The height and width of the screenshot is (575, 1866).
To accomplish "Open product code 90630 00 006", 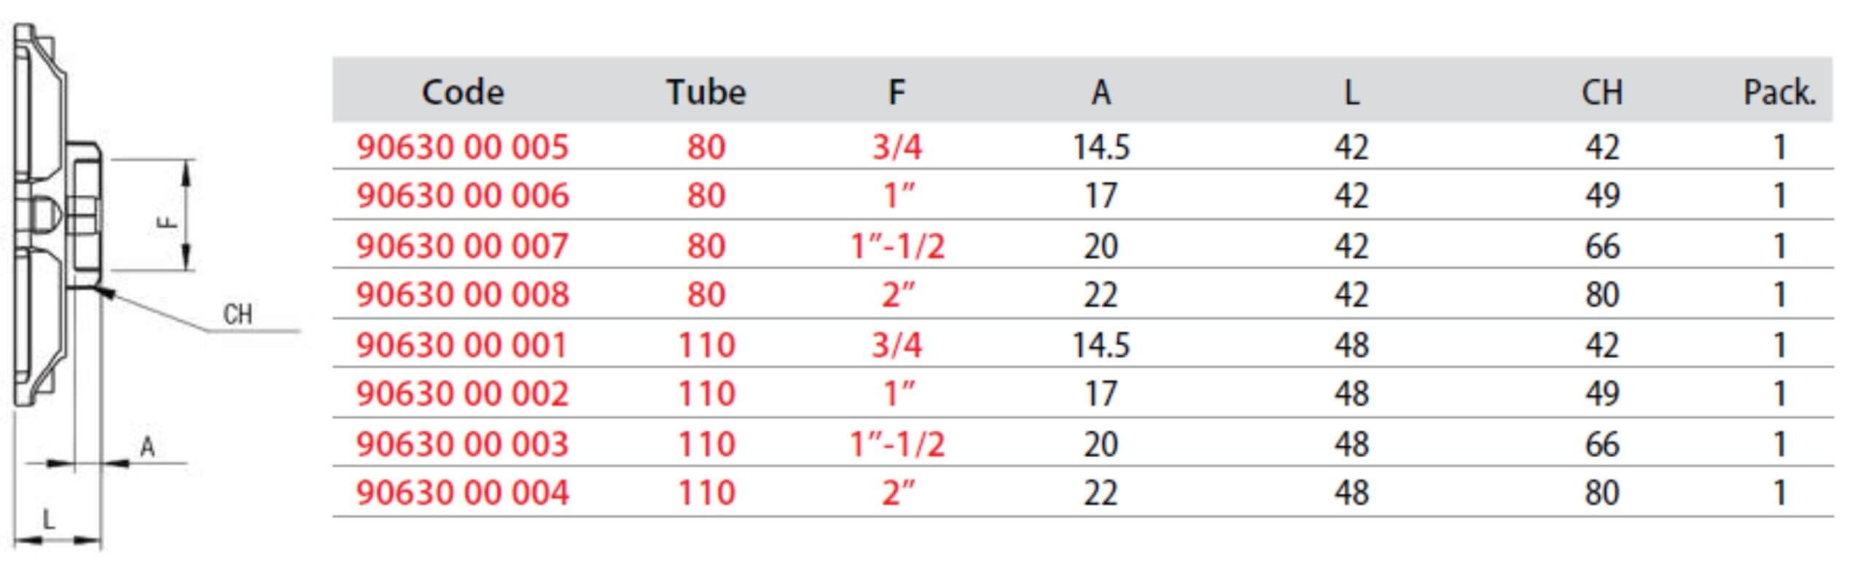I will 462,196.
